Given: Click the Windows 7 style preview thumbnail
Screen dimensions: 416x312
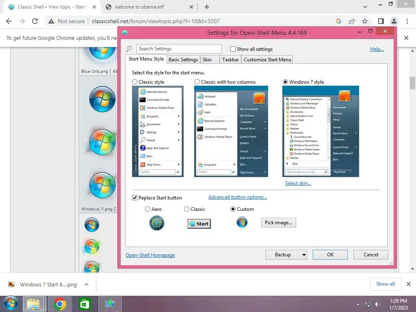Looking at the screenshot, I should click(x=321, y=131).
